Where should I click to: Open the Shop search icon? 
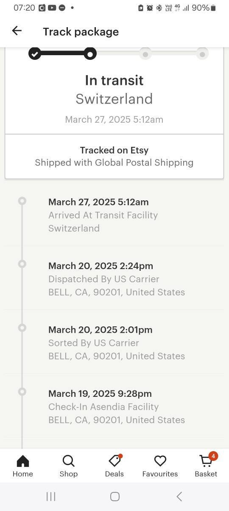[x=68, y=461]
